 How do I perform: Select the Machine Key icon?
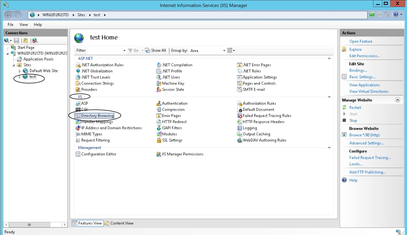click(159, 83)
